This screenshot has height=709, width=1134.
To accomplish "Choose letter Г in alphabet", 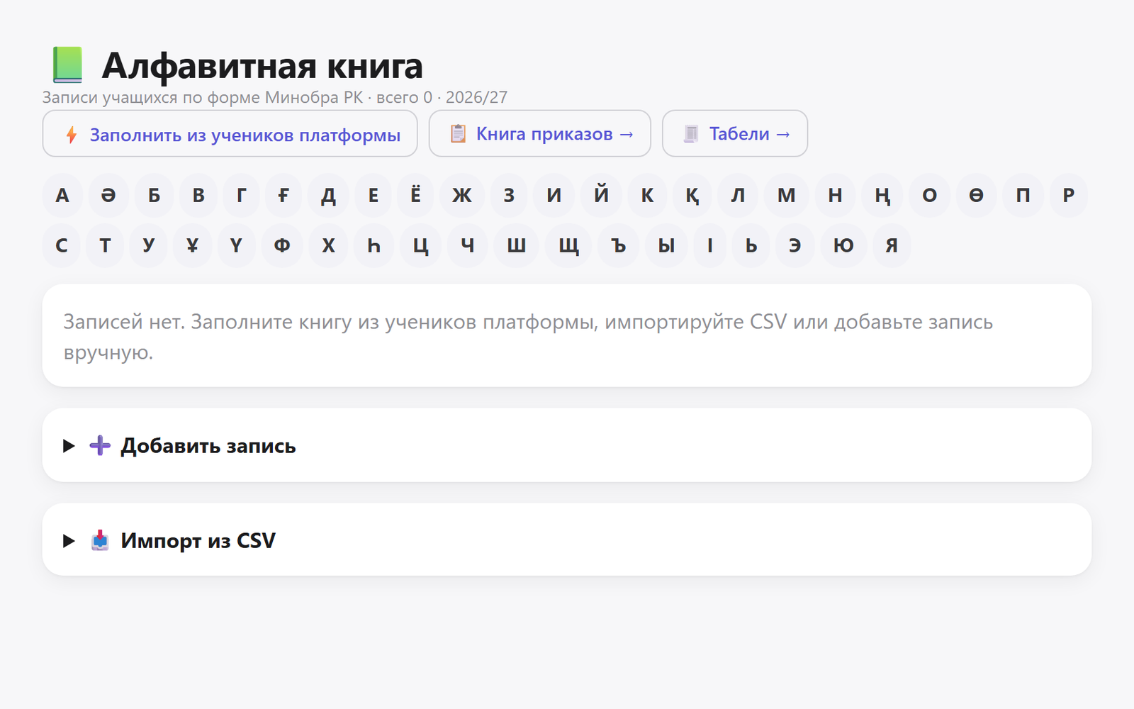I will [x=242, y=195].
